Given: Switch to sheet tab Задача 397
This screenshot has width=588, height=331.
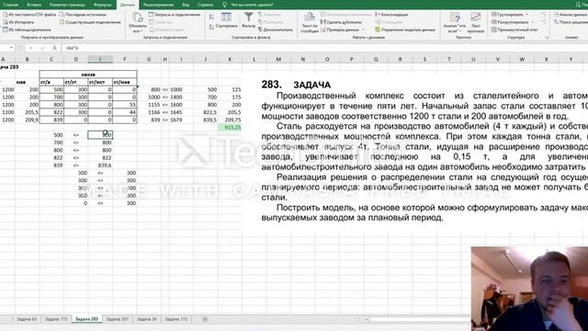Looking at the screenshot, I should [117, 319].
